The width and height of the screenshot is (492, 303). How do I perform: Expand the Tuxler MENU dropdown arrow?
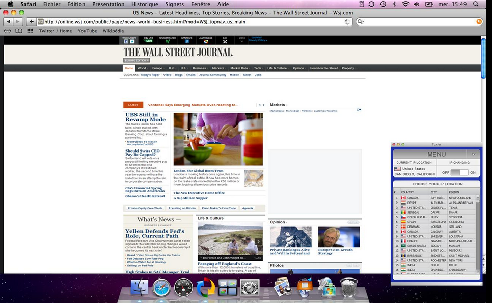click(474, 154)
